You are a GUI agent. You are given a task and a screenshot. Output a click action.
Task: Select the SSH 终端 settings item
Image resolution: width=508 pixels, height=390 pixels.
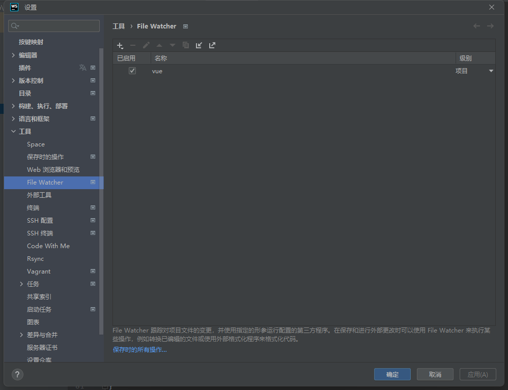[40, 233]
